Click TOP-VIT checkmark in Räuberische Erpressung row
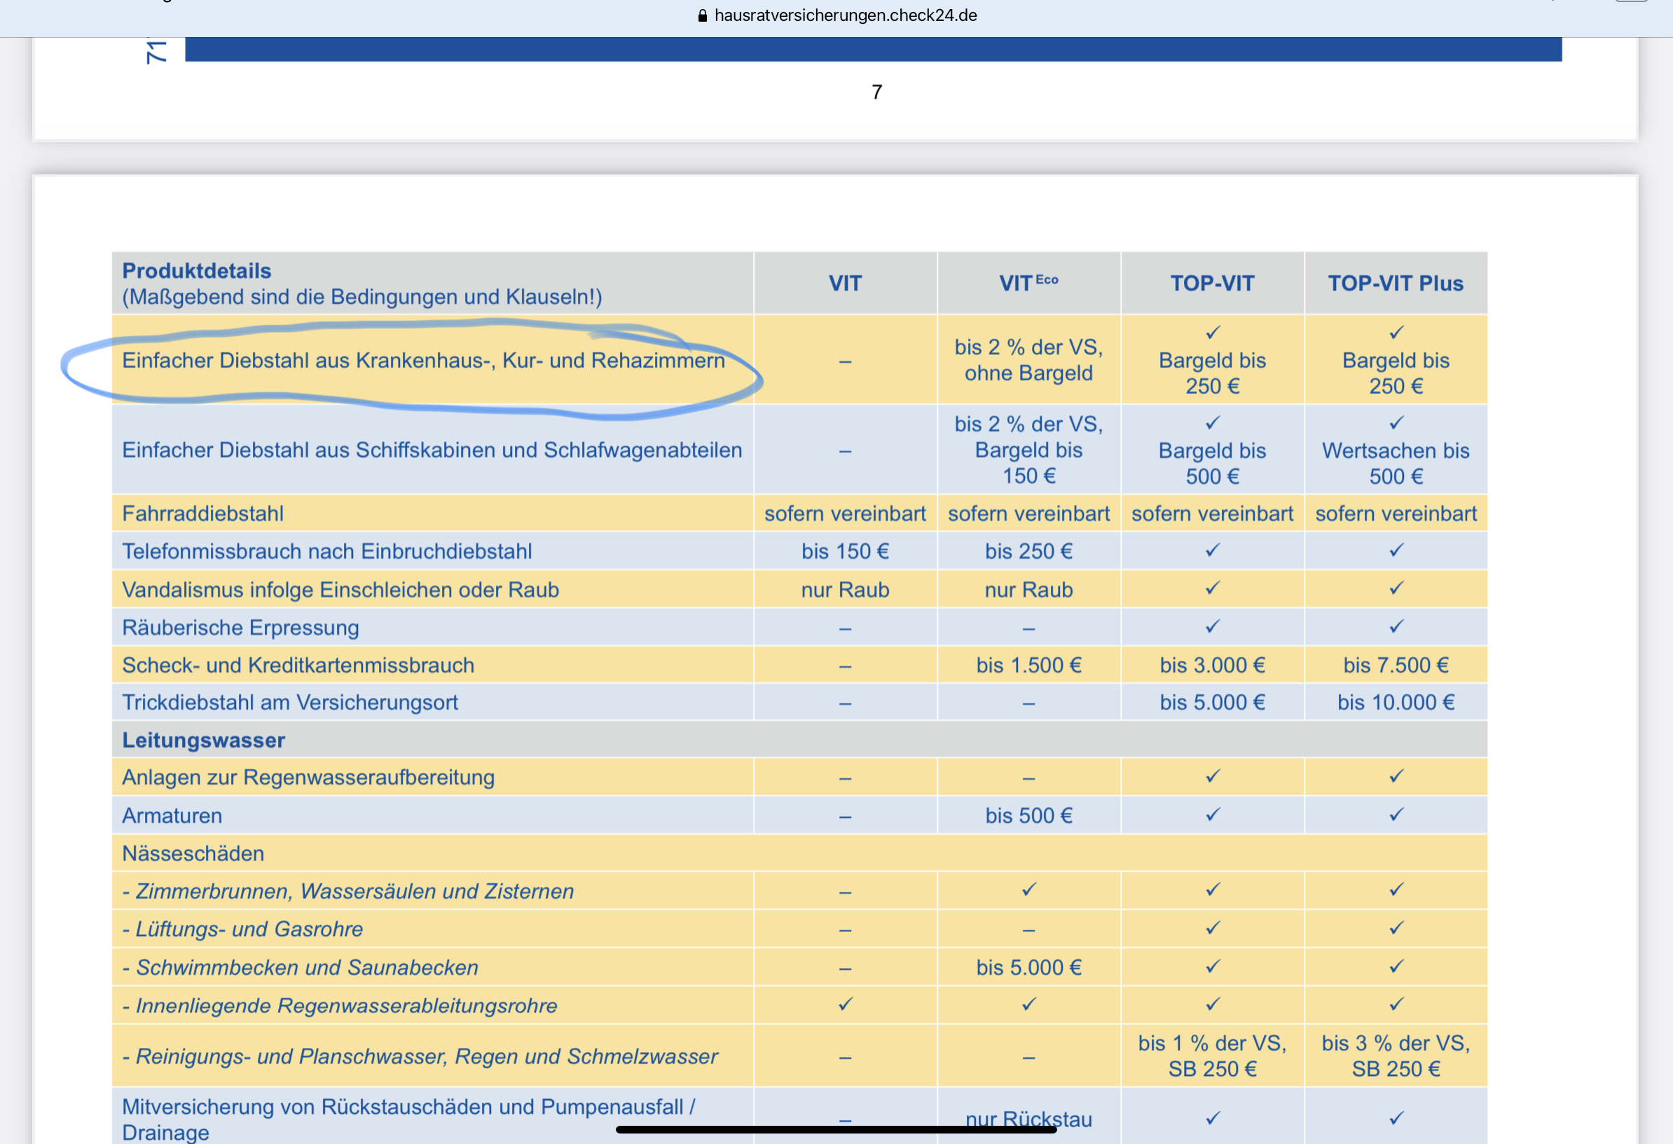 click(1212, 627)
